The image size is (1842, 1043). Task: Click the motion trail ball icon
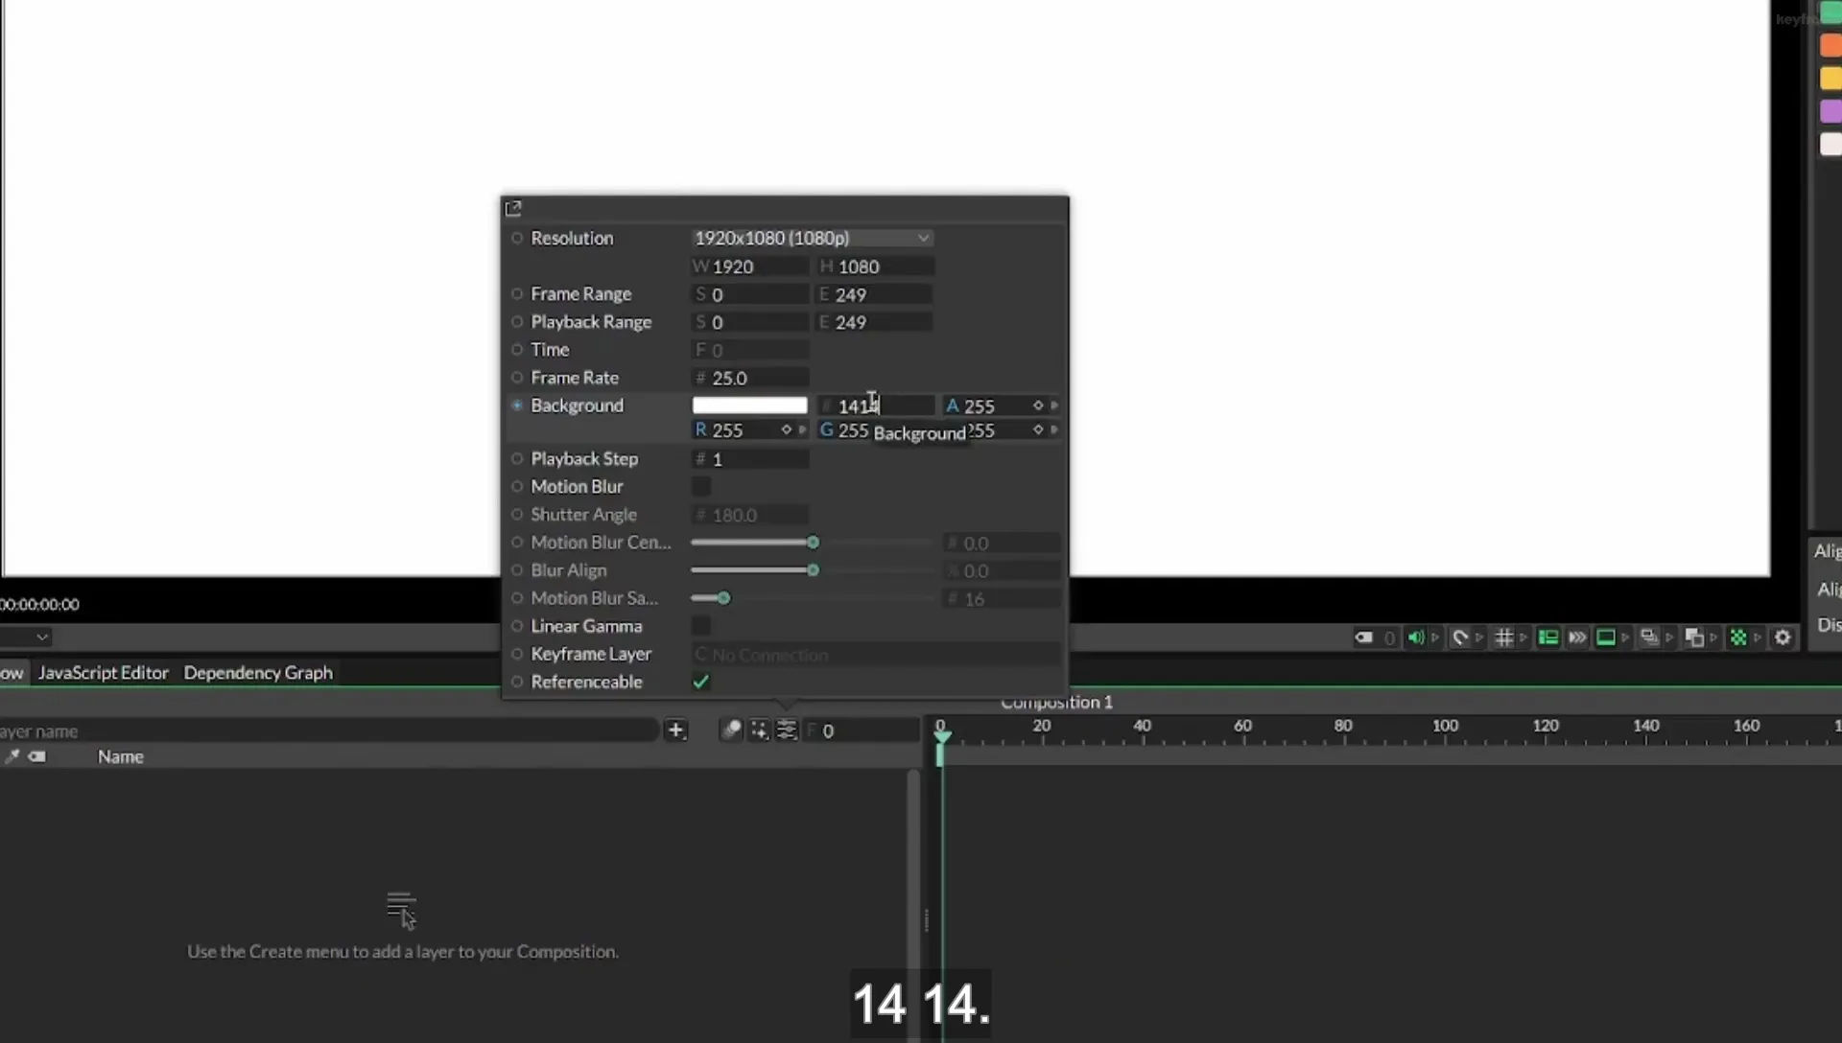coord(731,730)
